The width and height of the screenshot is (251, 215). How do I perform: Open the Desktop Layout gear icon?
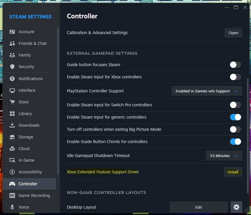[236, 207]
